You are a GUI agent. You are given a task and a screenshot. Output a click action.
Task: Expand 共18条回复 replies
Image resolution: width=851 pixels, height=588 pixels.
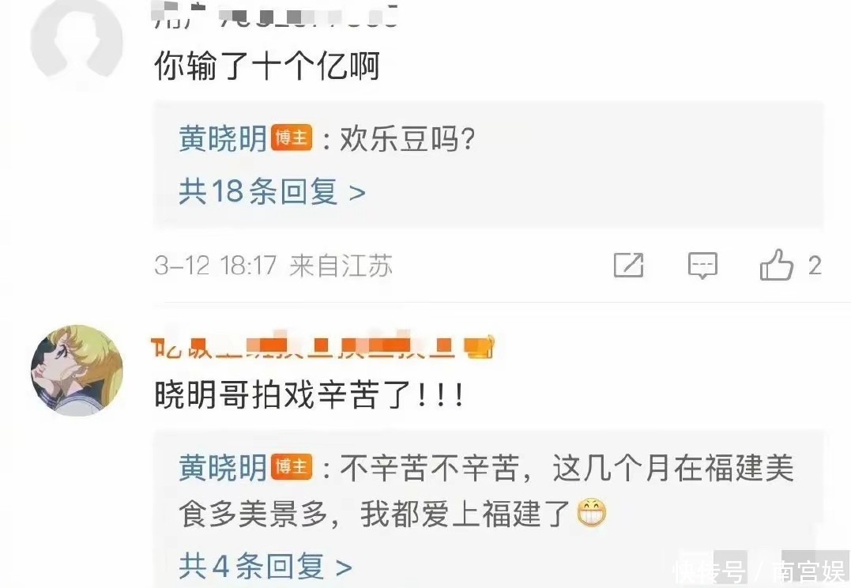tap(272, 192)
